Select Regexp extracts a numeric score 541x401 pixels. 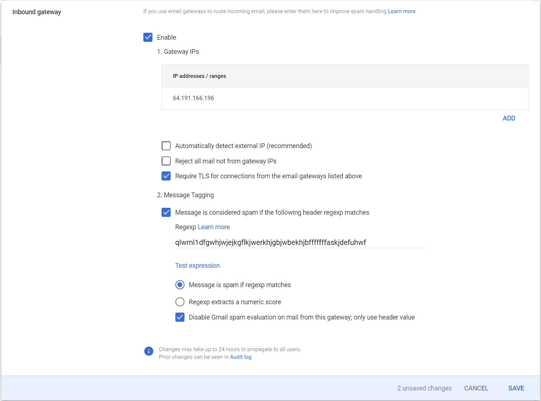pyautogui.click(x=180, y=302)
